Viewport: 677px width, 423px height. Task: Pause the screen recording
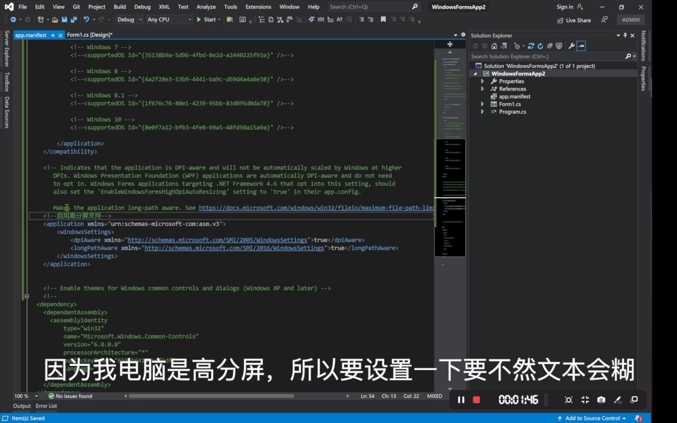click(461, 400)
